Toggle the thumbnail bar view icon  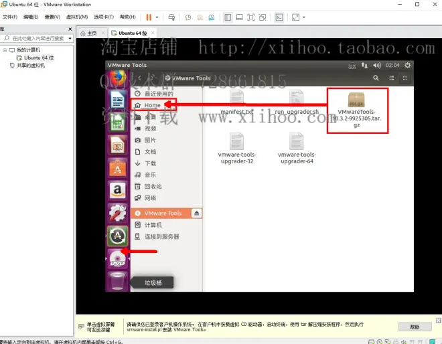(x=239, y=17)
